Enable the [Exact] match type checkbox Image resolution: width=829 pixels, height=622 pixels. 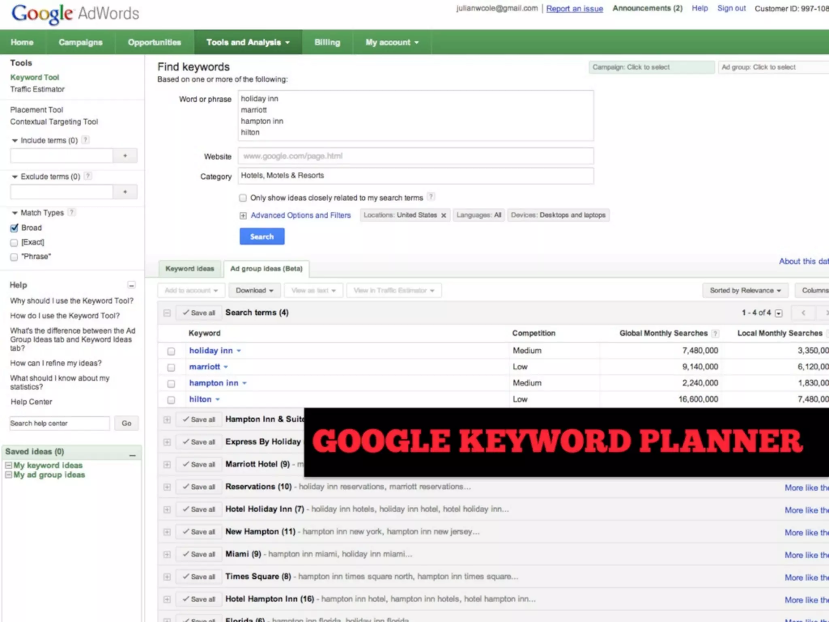pos(14,243)
